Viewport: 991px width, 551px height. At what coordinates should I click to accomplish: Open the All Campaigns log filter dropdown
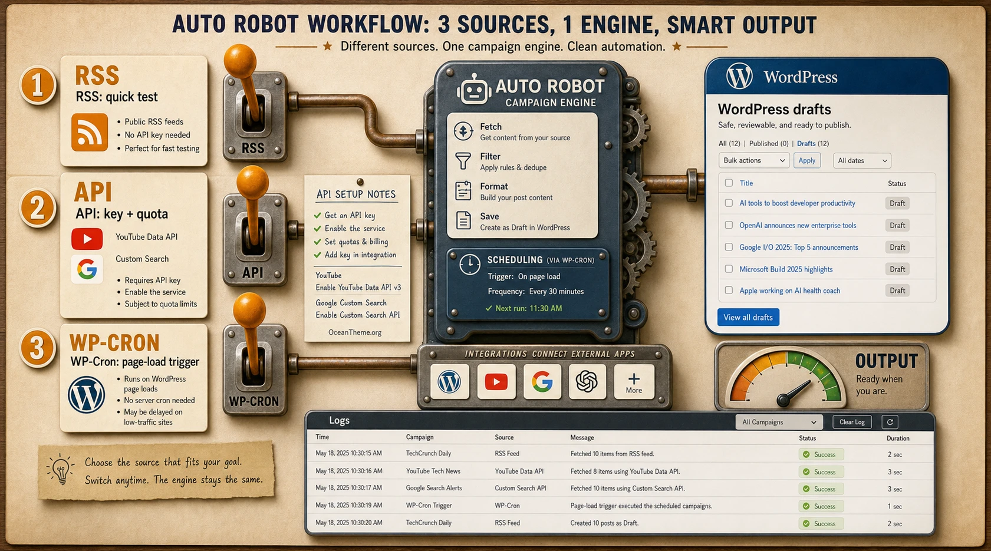[779, 422]
